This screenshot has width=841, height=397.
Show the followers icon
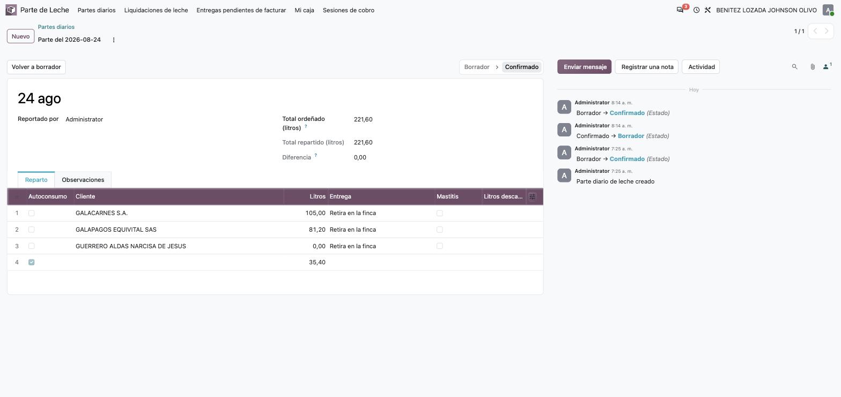827,67
